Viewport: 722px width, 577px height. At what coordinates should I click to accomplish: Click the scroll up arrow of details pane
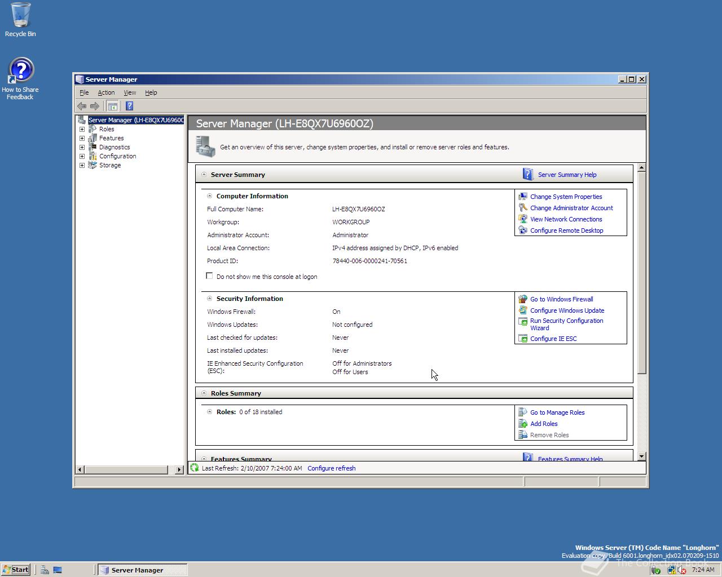(642, 168)
